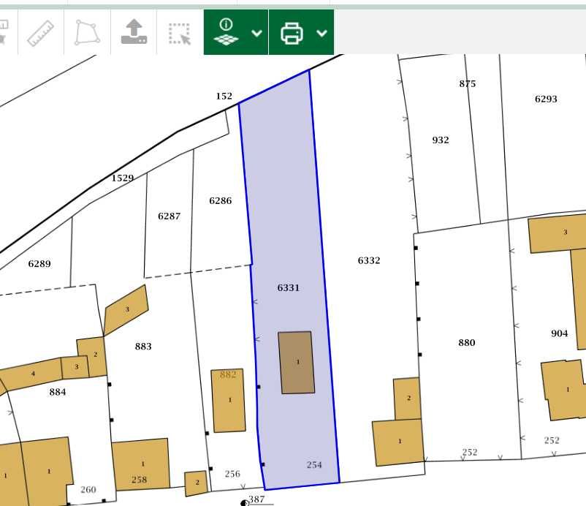Click building 3 beside parcel 883
The height and width of the screenshot is (506, 586).
(x=126, y=310)
